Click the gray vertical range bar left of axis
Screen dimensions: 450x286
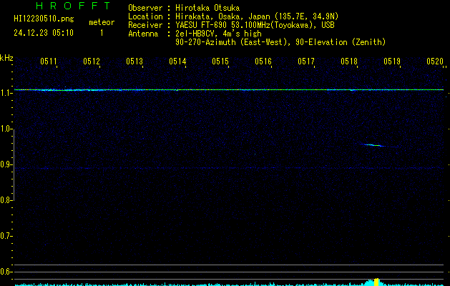14,164
